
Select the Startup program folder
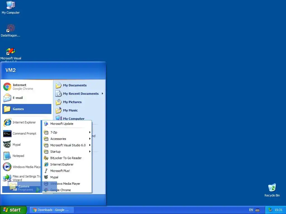pos(67,151)
